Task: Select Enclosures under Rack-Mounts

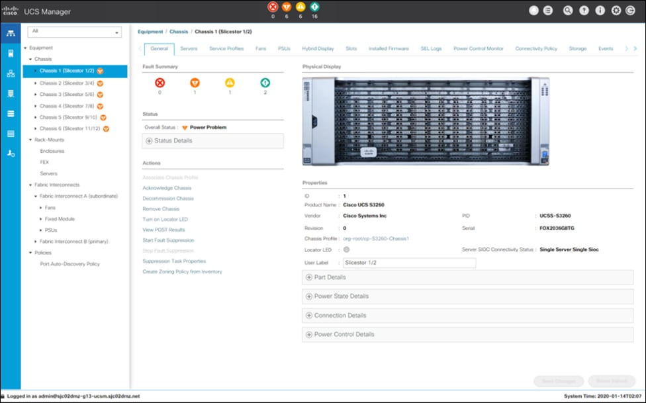Action: coord(52,152)
